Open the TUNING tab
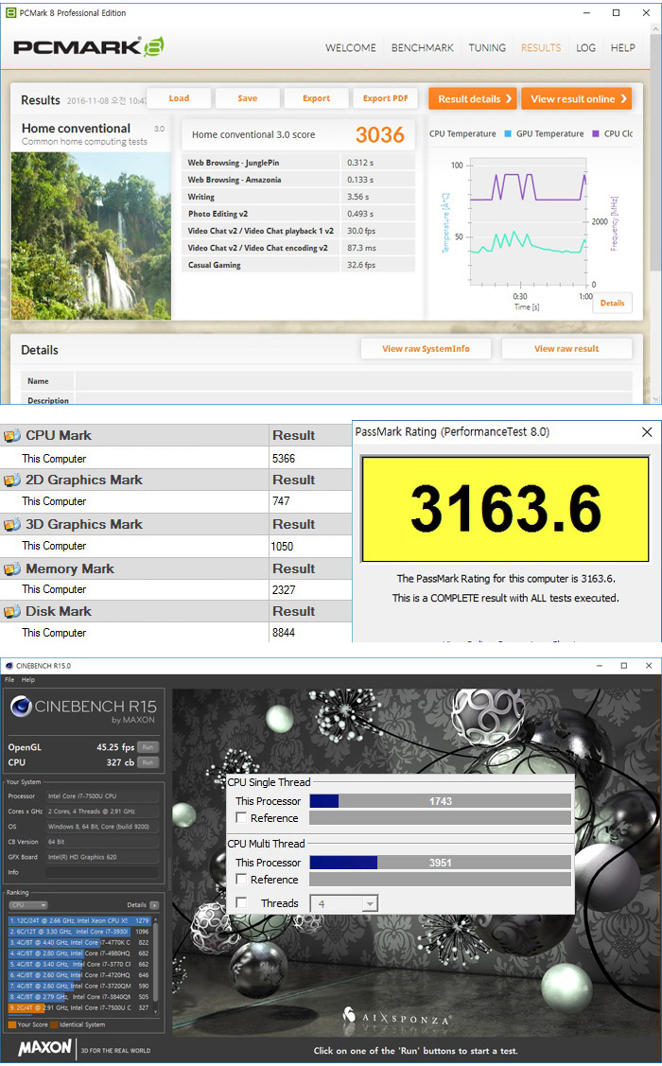 [487, 47]
